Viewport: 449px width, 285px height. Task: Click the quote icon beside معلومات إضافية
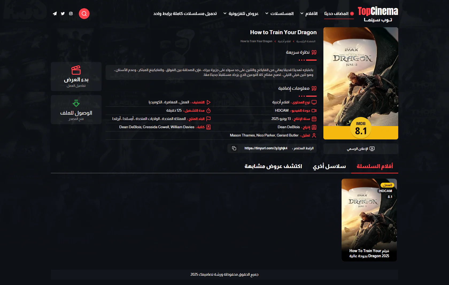click(x=314, y=88)
